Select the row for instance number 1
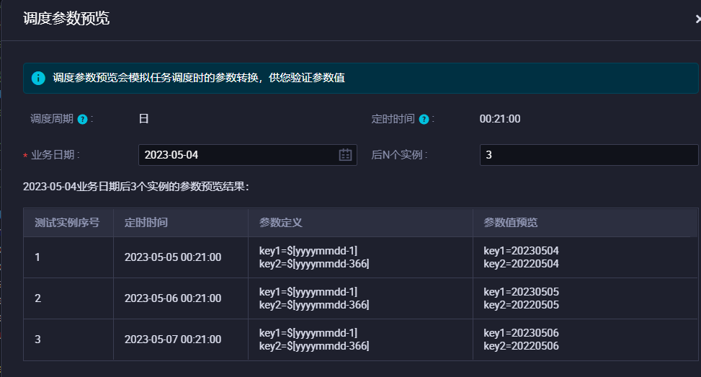 point(360,257)
